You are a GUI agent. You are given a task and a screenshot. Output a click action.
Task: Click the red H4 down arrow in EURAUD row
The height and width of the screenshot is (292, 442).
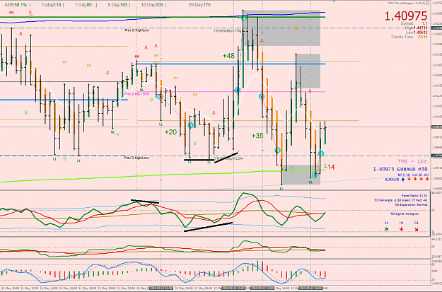(415, 180)
